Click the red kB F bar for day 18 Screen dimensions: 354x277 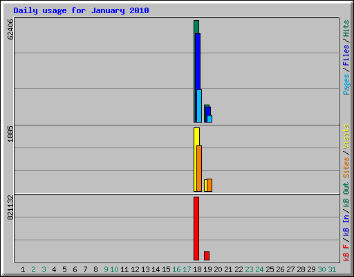196,229
